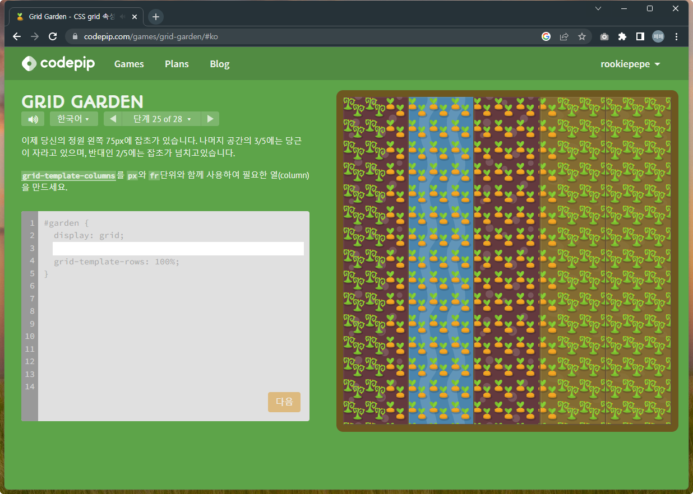This screenshot has height=494, width=693.
Task: Open the Extensions puzzle icon
Action: tap(622, 36)
